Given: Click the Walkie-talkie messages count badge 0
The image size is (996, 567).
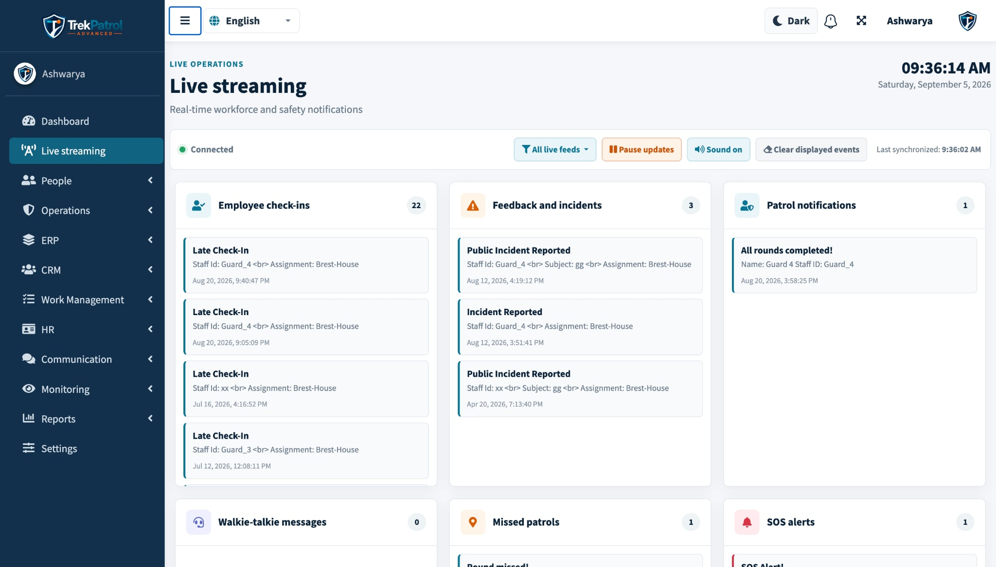Looking at the screenshot, I should pos(417,522).
